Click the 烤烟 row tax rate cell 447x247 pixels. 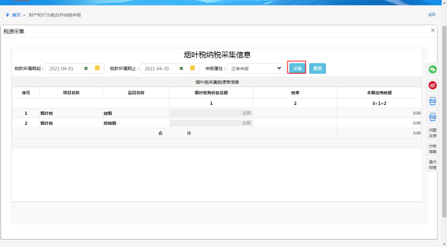click(295, 114)
